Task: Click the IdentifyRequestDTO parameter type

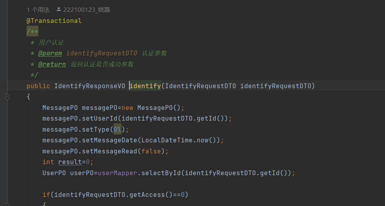Action: pyautogui.click(x=200, y=86)
